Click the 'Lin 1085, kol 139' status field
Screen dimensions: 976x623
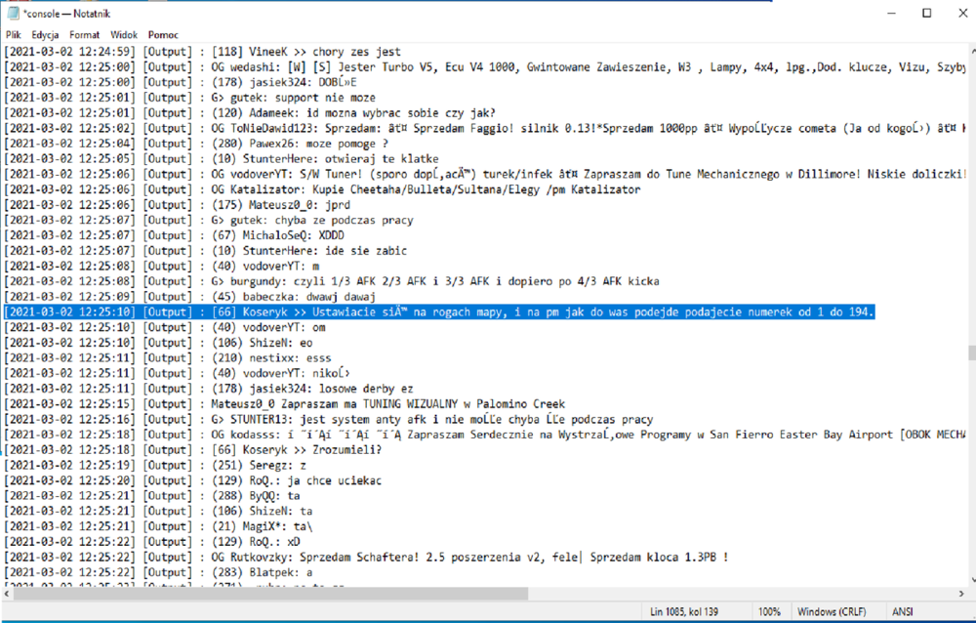pos(684,612)
